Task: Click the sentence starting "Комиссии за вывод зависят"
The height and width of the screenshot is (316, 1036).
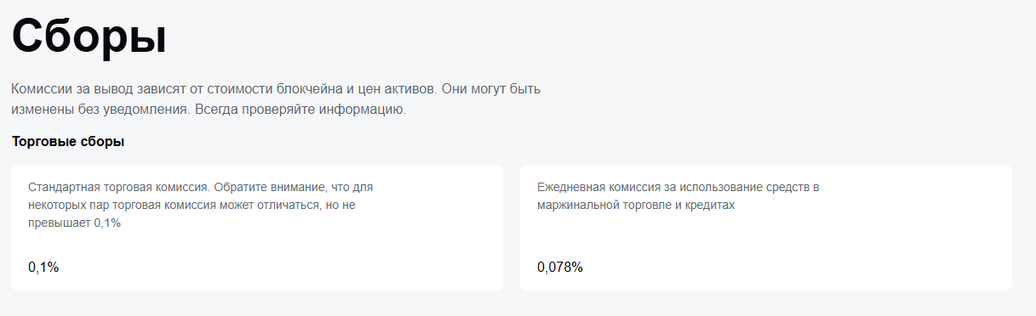Action: pos(225,88)
